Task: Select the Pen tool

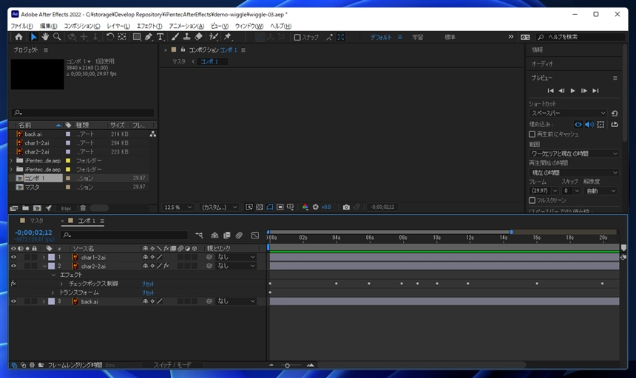Action: (x=149, y=37)
